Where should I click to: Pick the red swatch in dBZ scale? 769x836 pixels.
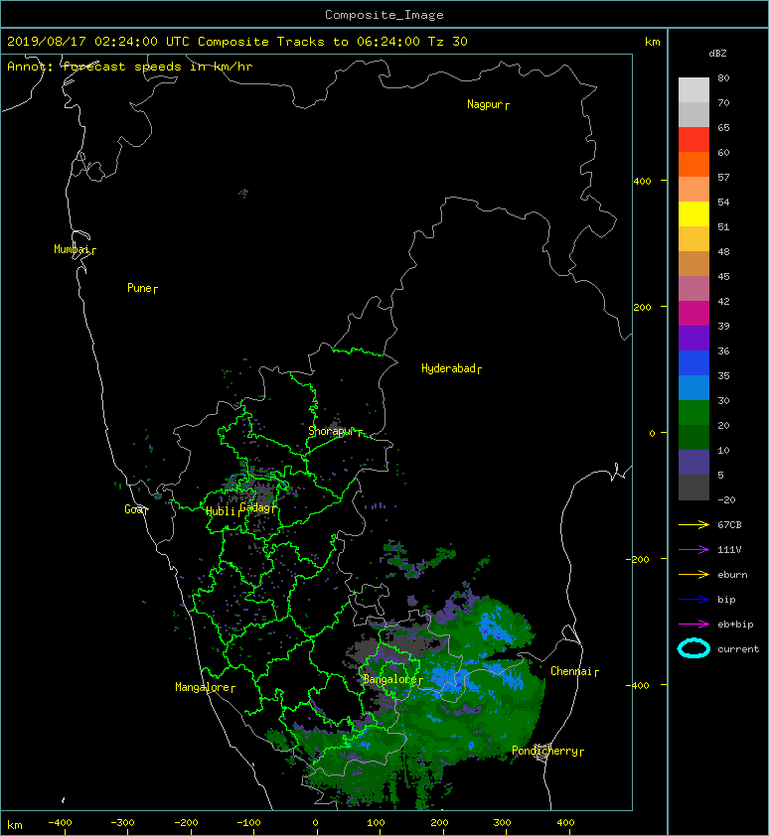pyautogui.click(x=693, y=139)
